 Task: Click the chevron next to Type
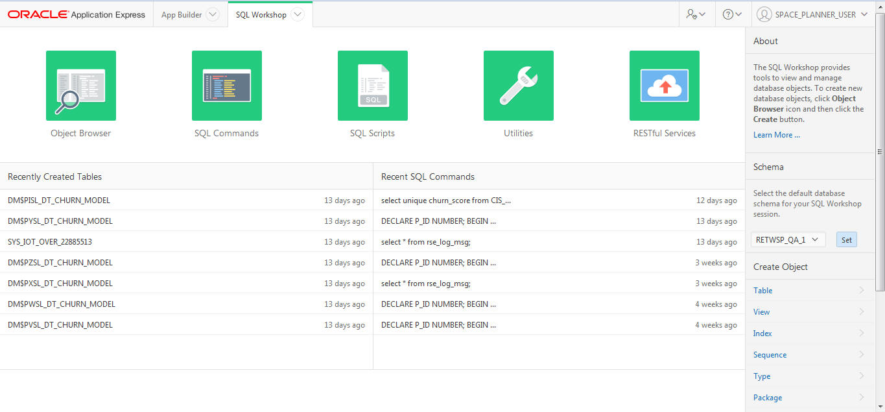[x=862, y=376]
